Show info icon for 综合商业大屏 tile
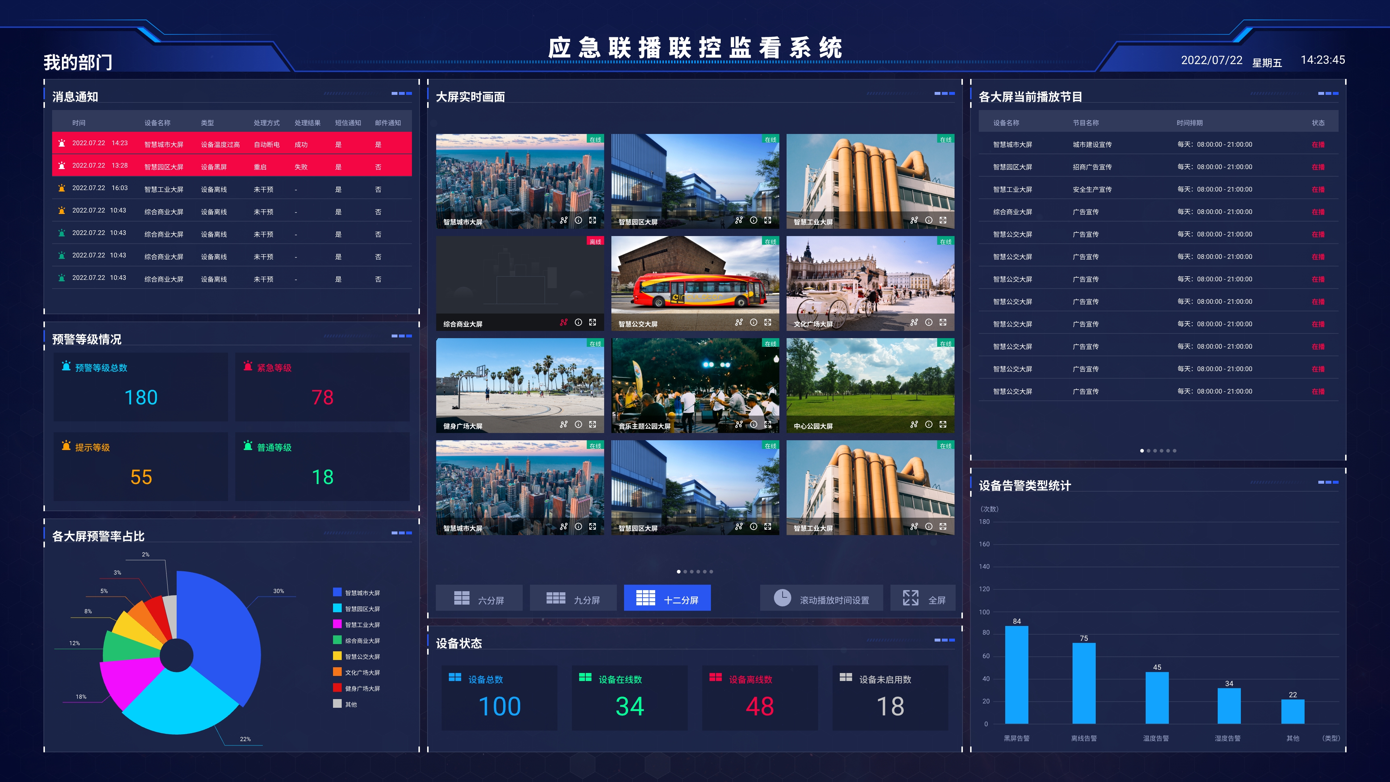Viewport: 1390px width, 782px height. 578,322
